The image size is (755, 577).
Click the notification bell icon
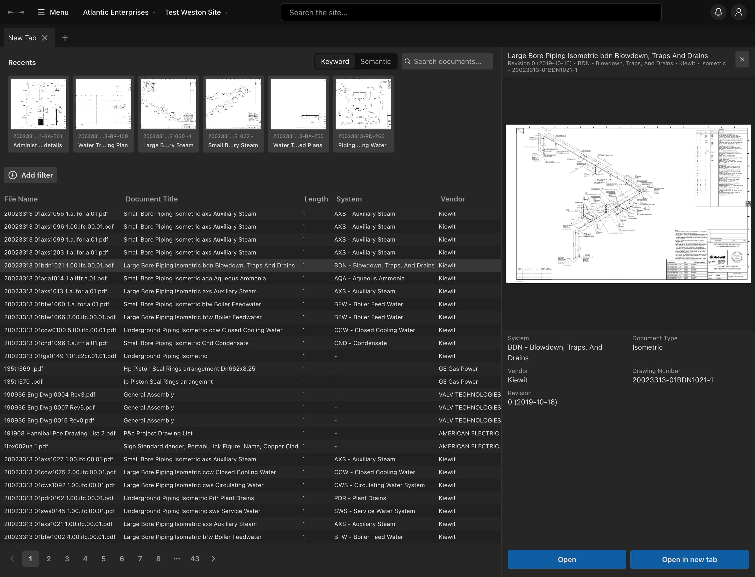click(718, 12)
